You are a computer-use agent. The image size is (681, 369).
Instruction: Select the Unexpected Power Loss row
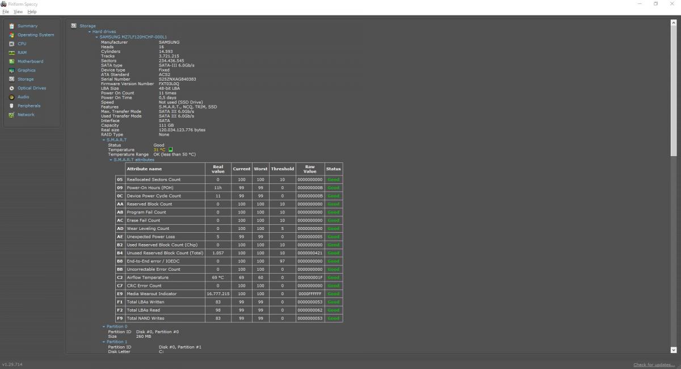coord(229,237)
